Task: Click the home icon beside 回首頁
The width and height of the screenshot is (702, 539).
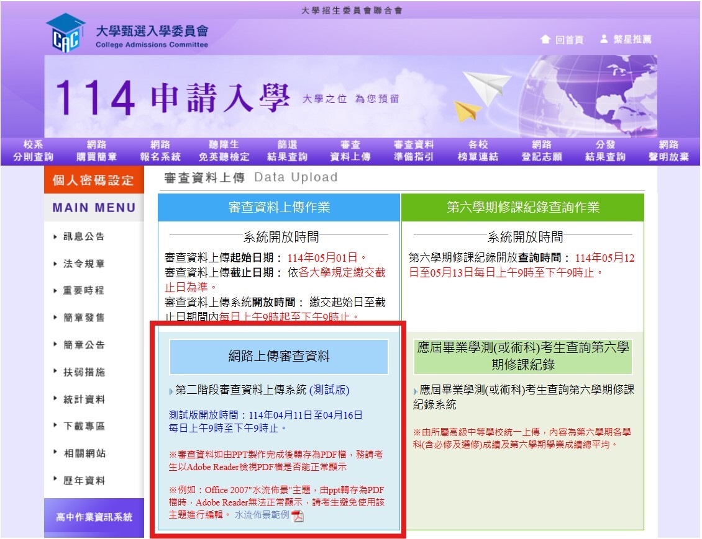Action: coord(545,39)
